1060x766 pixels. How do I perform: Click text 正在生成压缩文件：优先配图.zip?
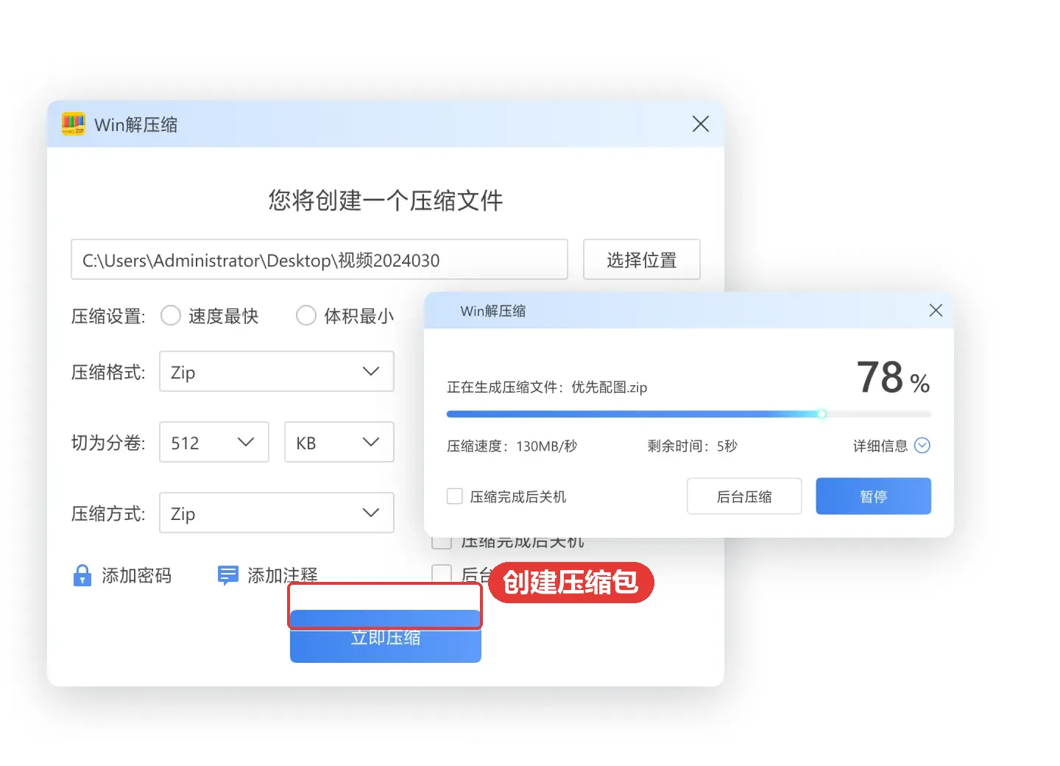tap(547, 387)
